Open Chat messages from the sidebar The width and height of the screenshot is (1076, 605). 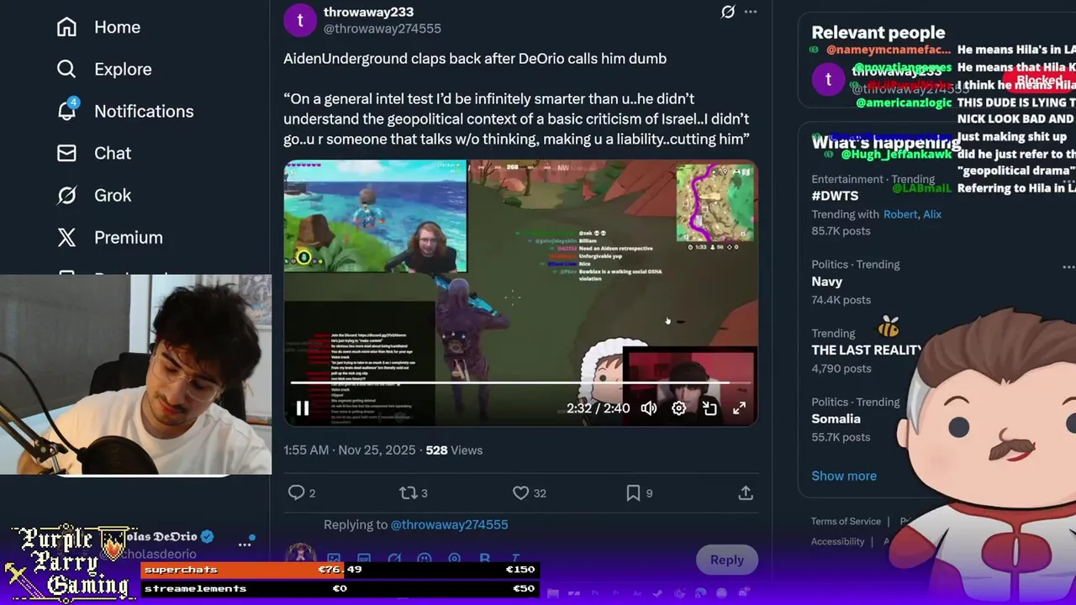point(94,153)
